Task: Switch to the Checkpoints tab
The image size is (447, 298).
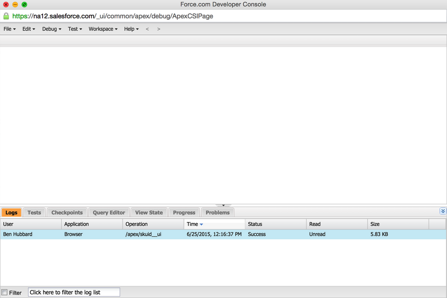Action: [67, 213]
